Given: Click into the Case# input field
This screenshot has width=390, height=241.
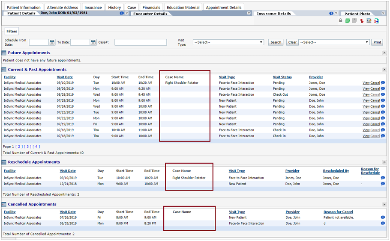Looking at the screenshot, I should pos(141,42).
